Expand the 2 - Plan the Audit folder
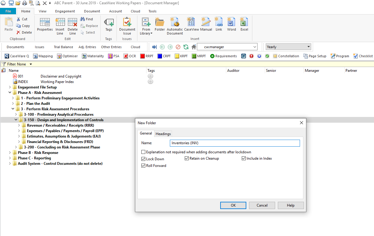Viewport: 374px width, 236px height. pos(13,104)
